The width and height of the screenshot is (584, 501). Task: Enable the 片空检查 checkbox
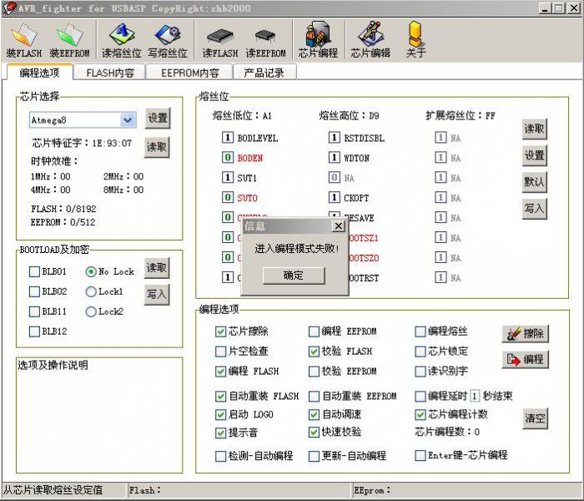tap(220, 352)
